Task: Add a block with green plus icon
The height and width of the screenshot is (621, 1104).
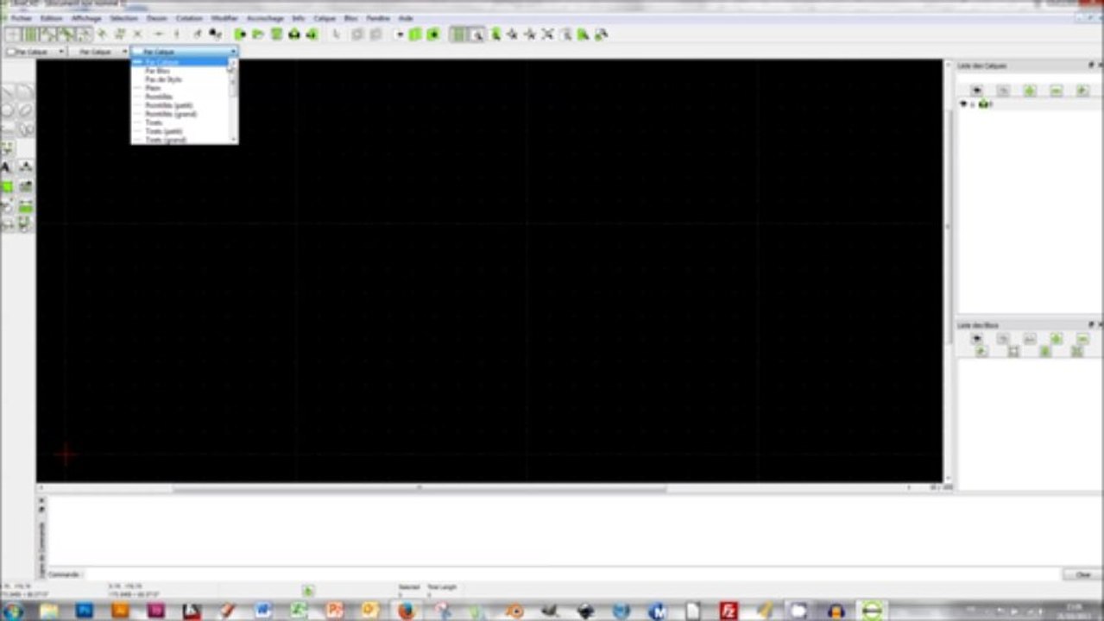Action: pos(1056,339)
